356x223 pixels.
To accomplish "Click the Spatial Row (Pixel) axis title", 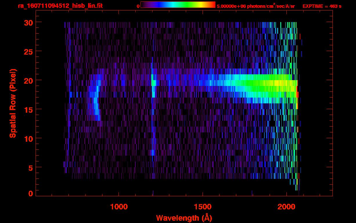I will tap(13, 103).
